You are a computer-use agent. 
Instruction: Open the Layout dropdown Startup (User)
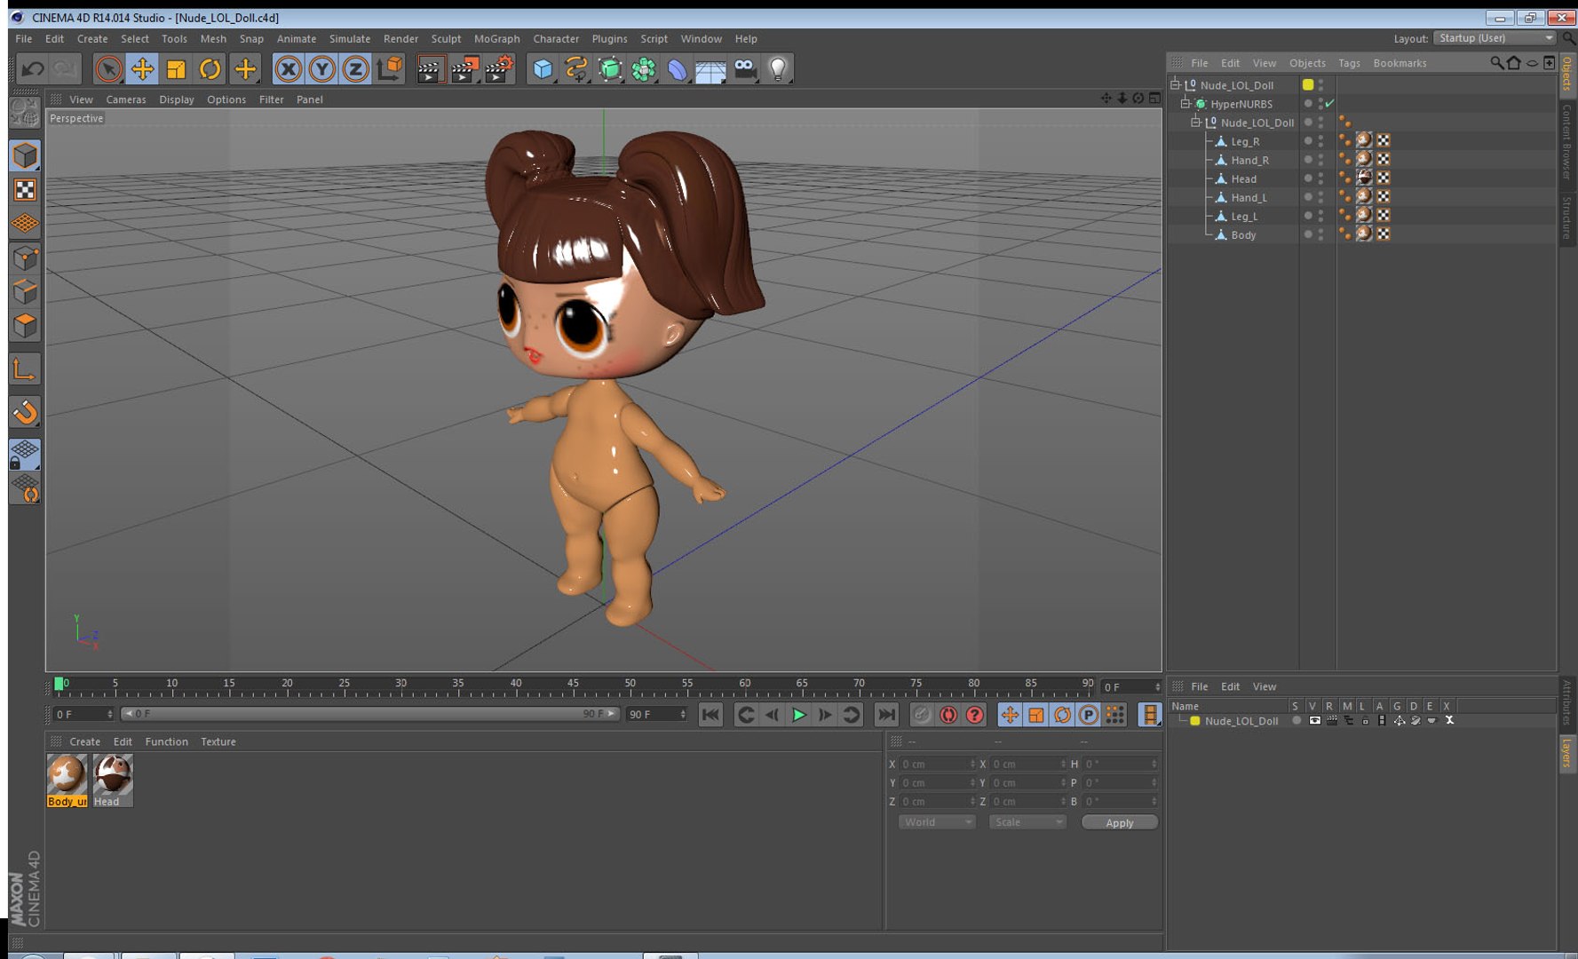(x=1495, y=38)
